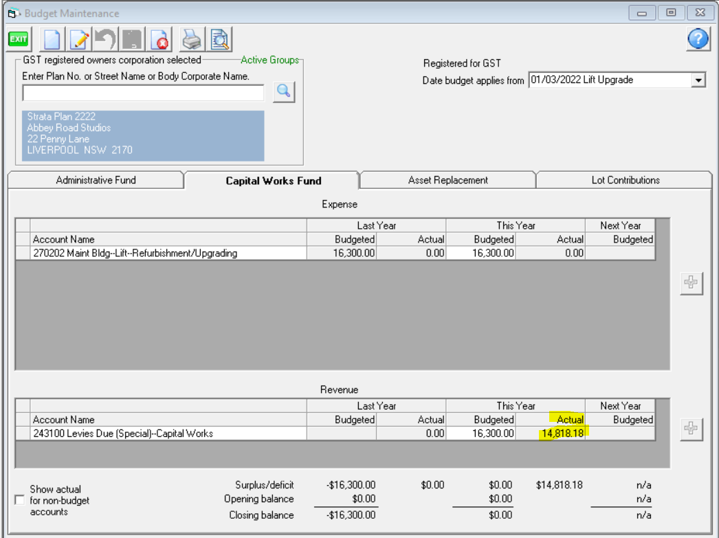
Task: Create a new budget with blank page icon
Action: coord(53,40)
